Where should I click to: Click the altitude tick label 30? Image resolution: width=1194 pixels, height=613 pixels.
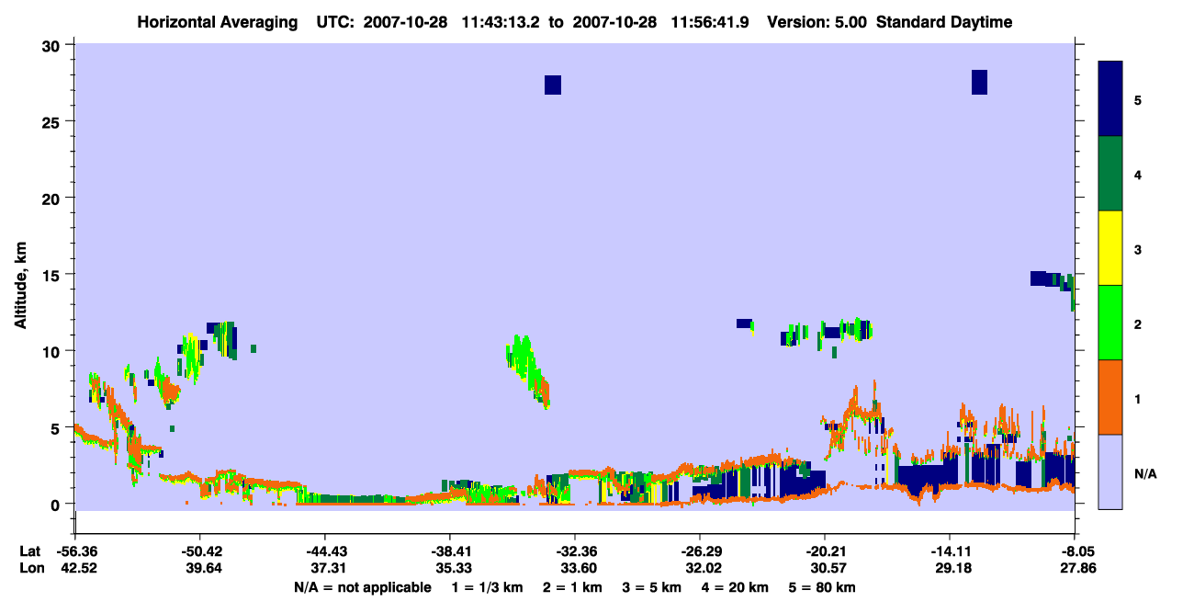point(53,45)
